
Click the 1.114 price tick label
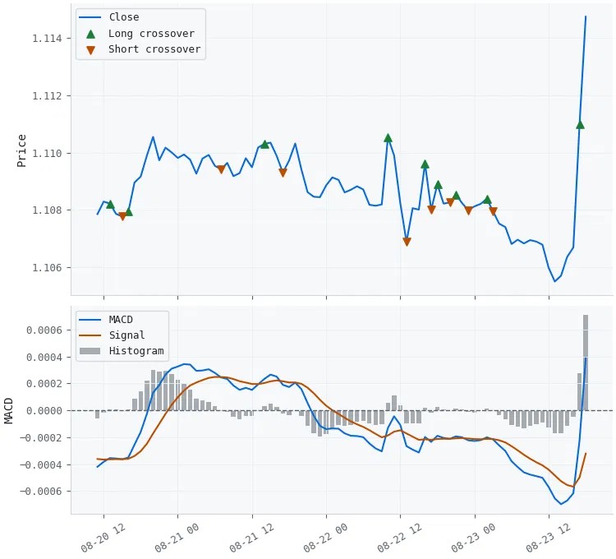[47, 39]
